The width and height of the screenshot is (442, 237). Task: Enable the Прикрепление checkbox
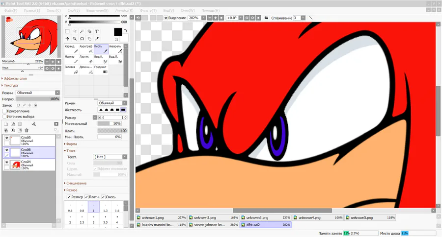(x=4, y=111)
